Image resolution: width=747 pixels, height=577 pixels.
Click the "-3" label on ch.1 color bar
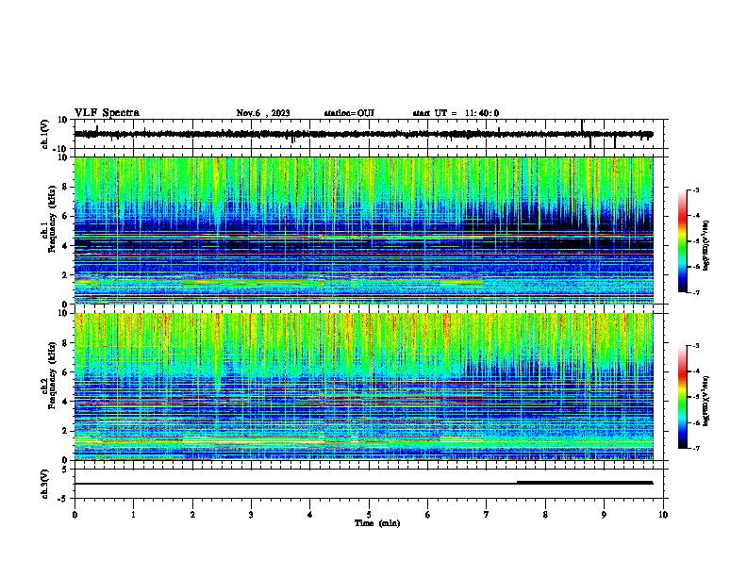695,190
